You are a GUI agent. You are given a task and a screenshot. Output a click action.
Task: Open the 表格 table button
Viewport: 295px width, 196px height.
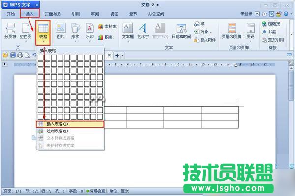43,33
